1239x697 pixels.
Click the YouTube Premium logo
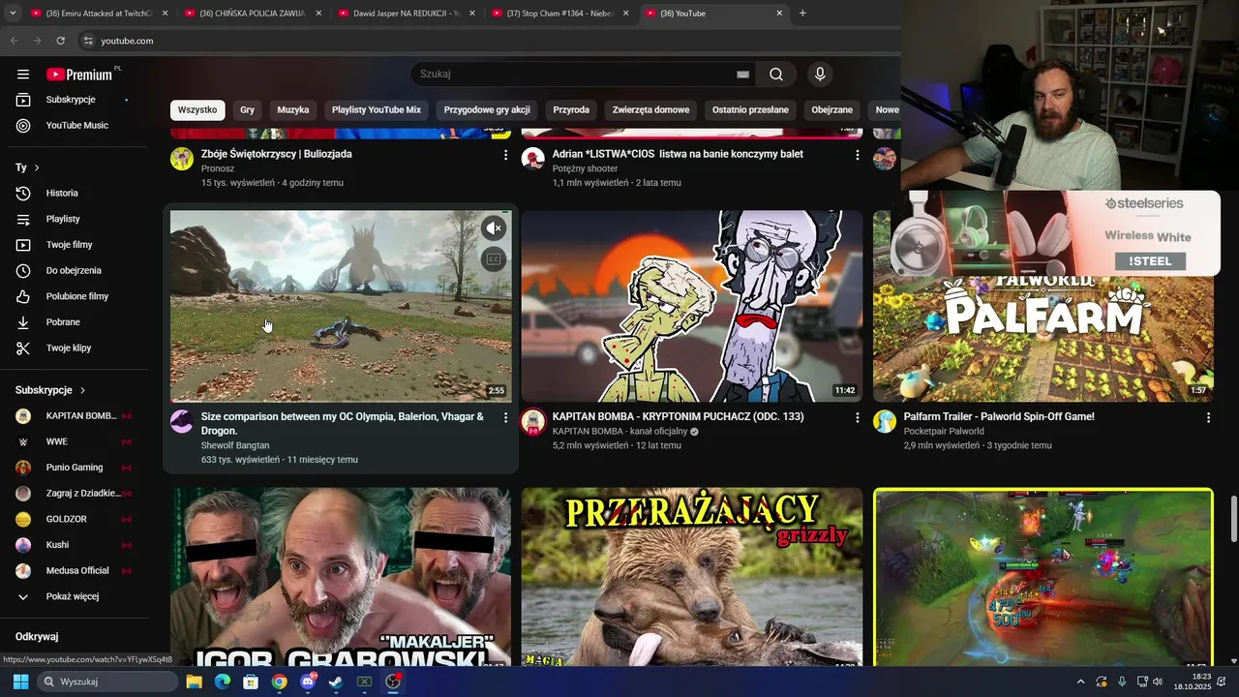point(81,75)
